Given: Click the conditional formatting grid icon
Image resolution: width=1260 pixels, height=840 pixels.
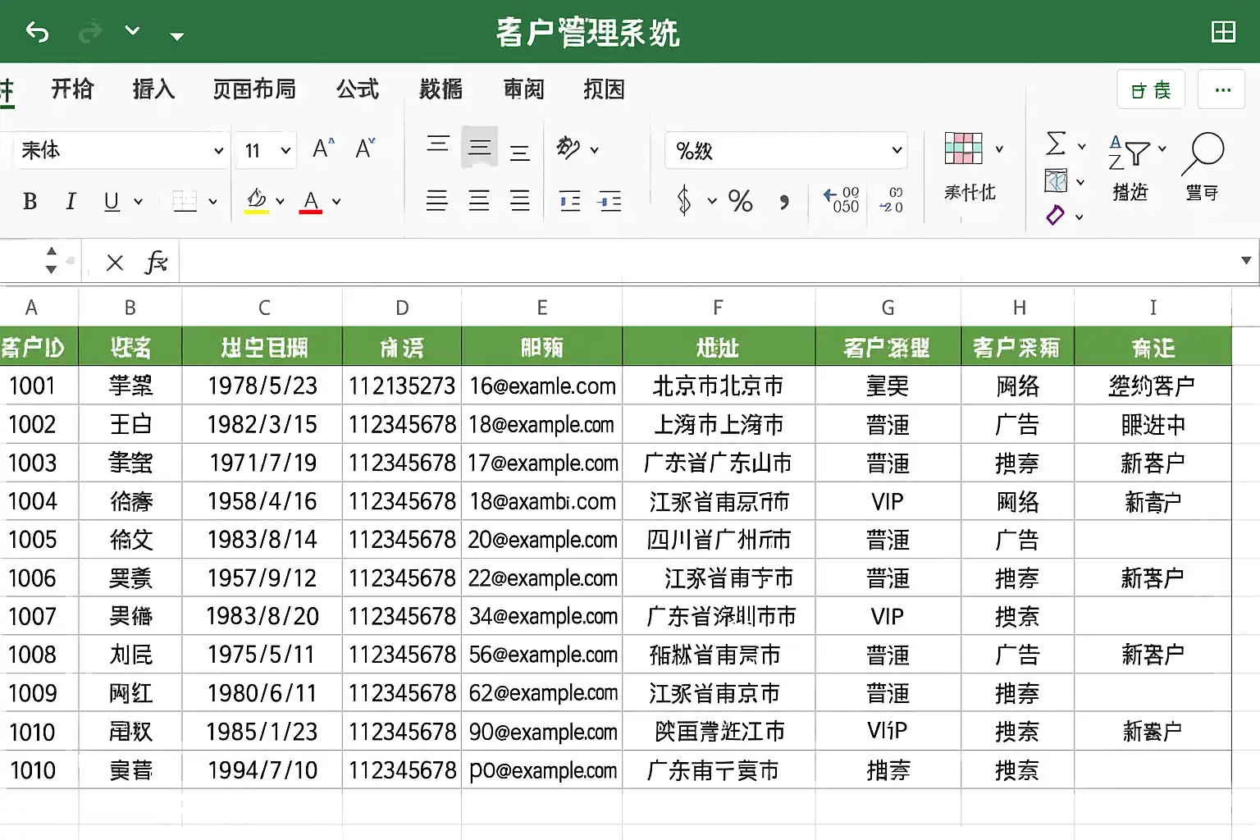Looking at the screenshot, I should point(963,148).
